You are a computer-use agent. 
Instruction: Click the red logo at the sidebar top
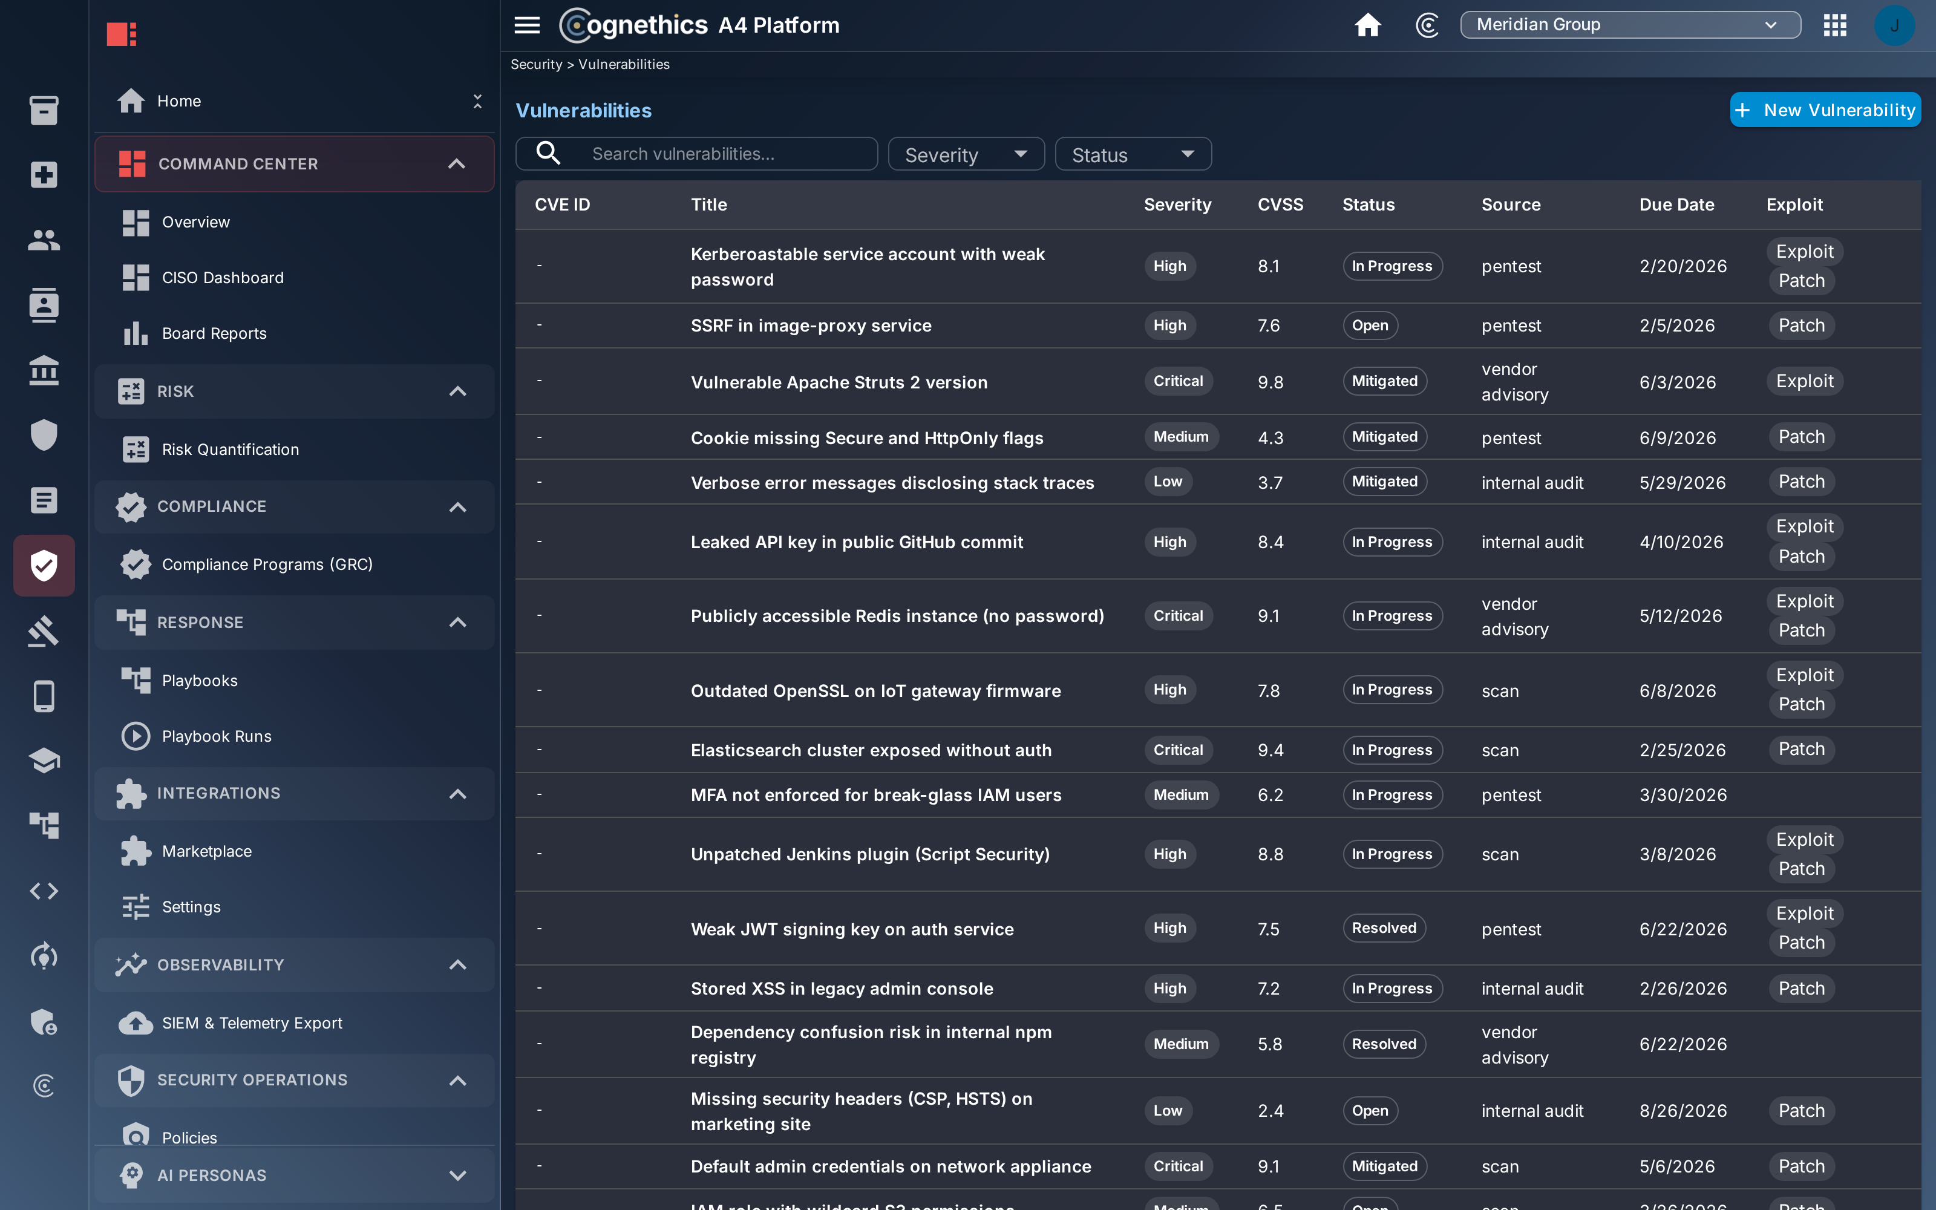point(122,34)
